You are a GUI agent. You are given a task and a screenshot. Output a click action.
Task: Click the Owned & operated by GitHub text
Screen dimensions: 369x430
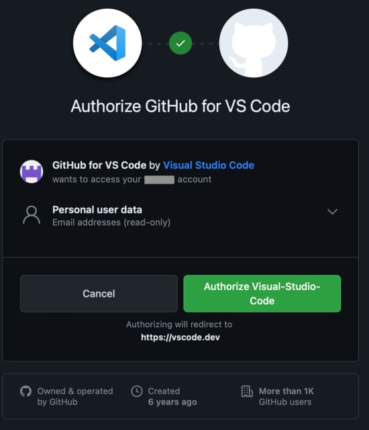[x=75, y=396]
